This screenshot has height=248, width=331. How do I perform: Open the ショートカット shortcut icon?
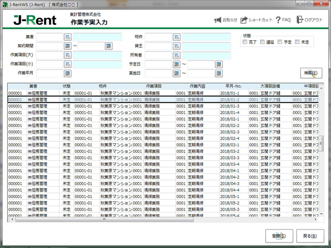pyautogui.click(x=244, y=20)
